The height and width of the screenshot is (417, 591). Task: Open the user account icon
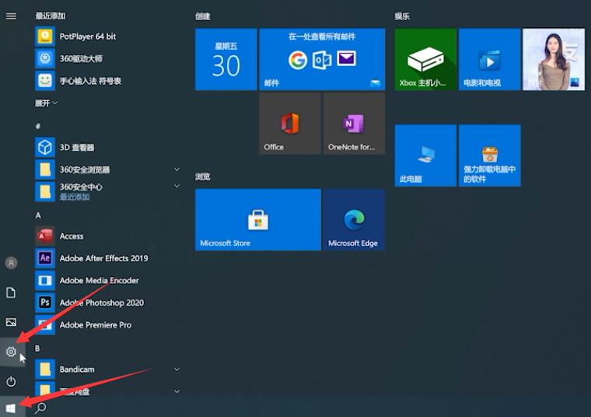12,263
